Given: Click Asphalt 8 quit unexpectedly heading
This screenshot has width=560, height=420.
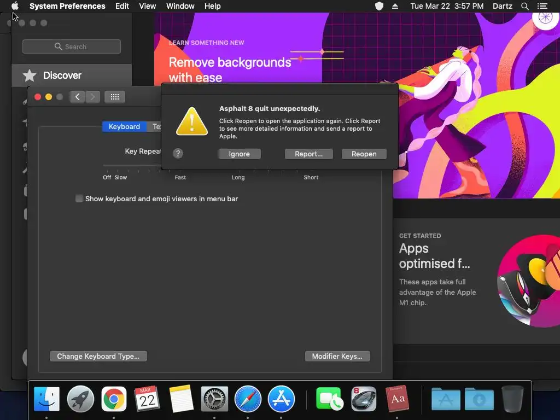Looking at the screenshot, I should (270, 109).
